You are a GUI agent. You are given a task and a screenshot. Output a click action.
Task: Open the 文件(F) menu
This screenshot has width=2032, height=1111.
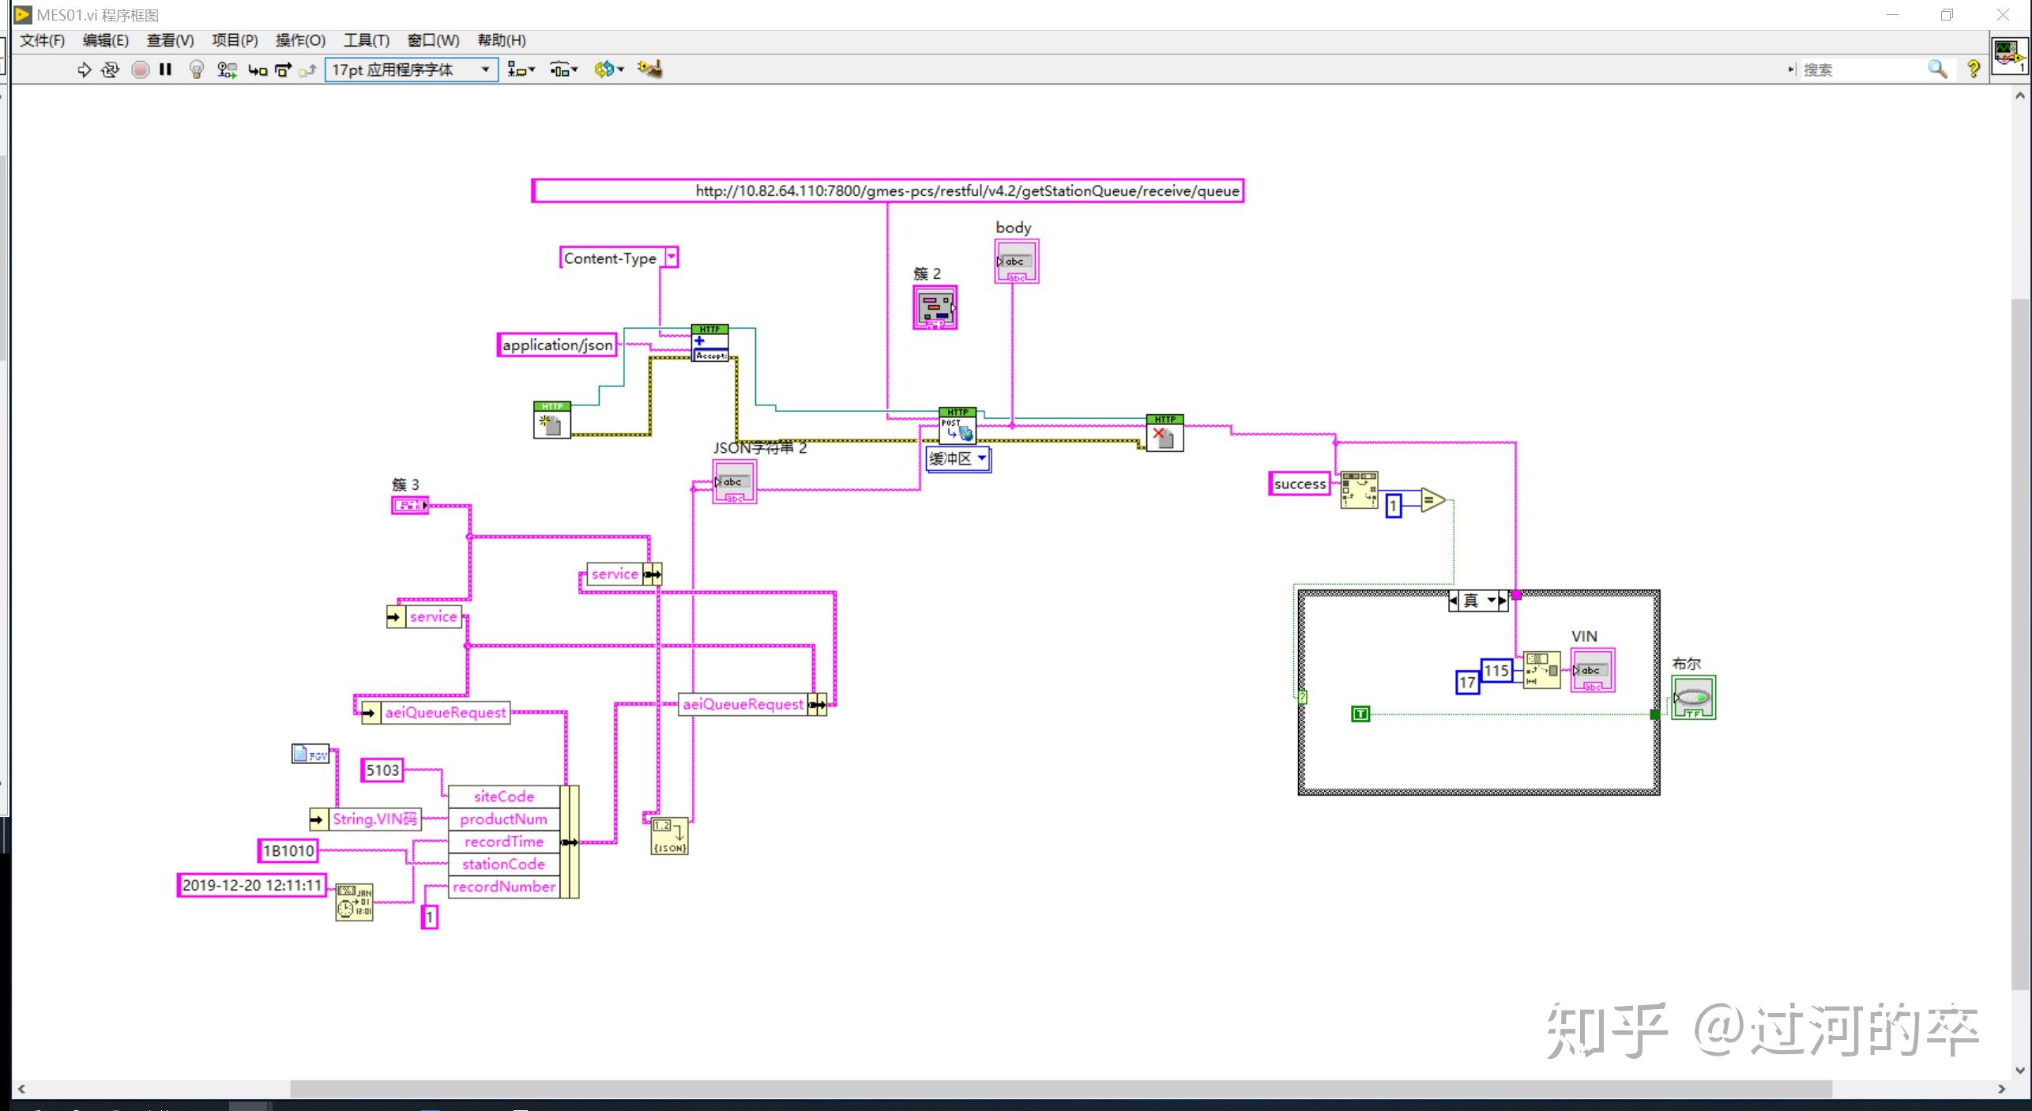coord(42,40)
